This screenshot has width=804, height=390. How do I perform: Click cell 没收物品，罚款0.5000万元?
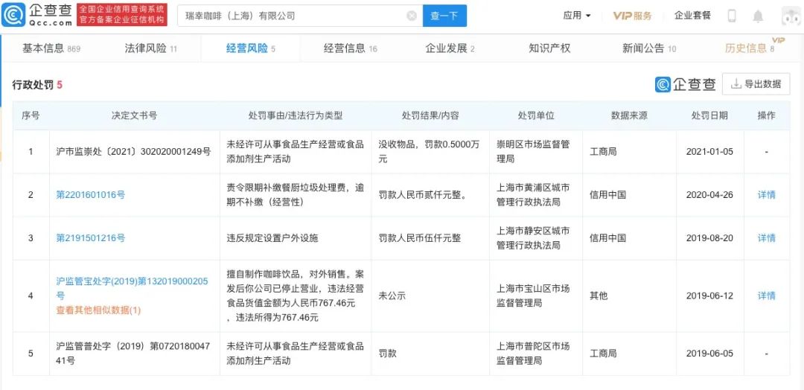pos(430,152)
